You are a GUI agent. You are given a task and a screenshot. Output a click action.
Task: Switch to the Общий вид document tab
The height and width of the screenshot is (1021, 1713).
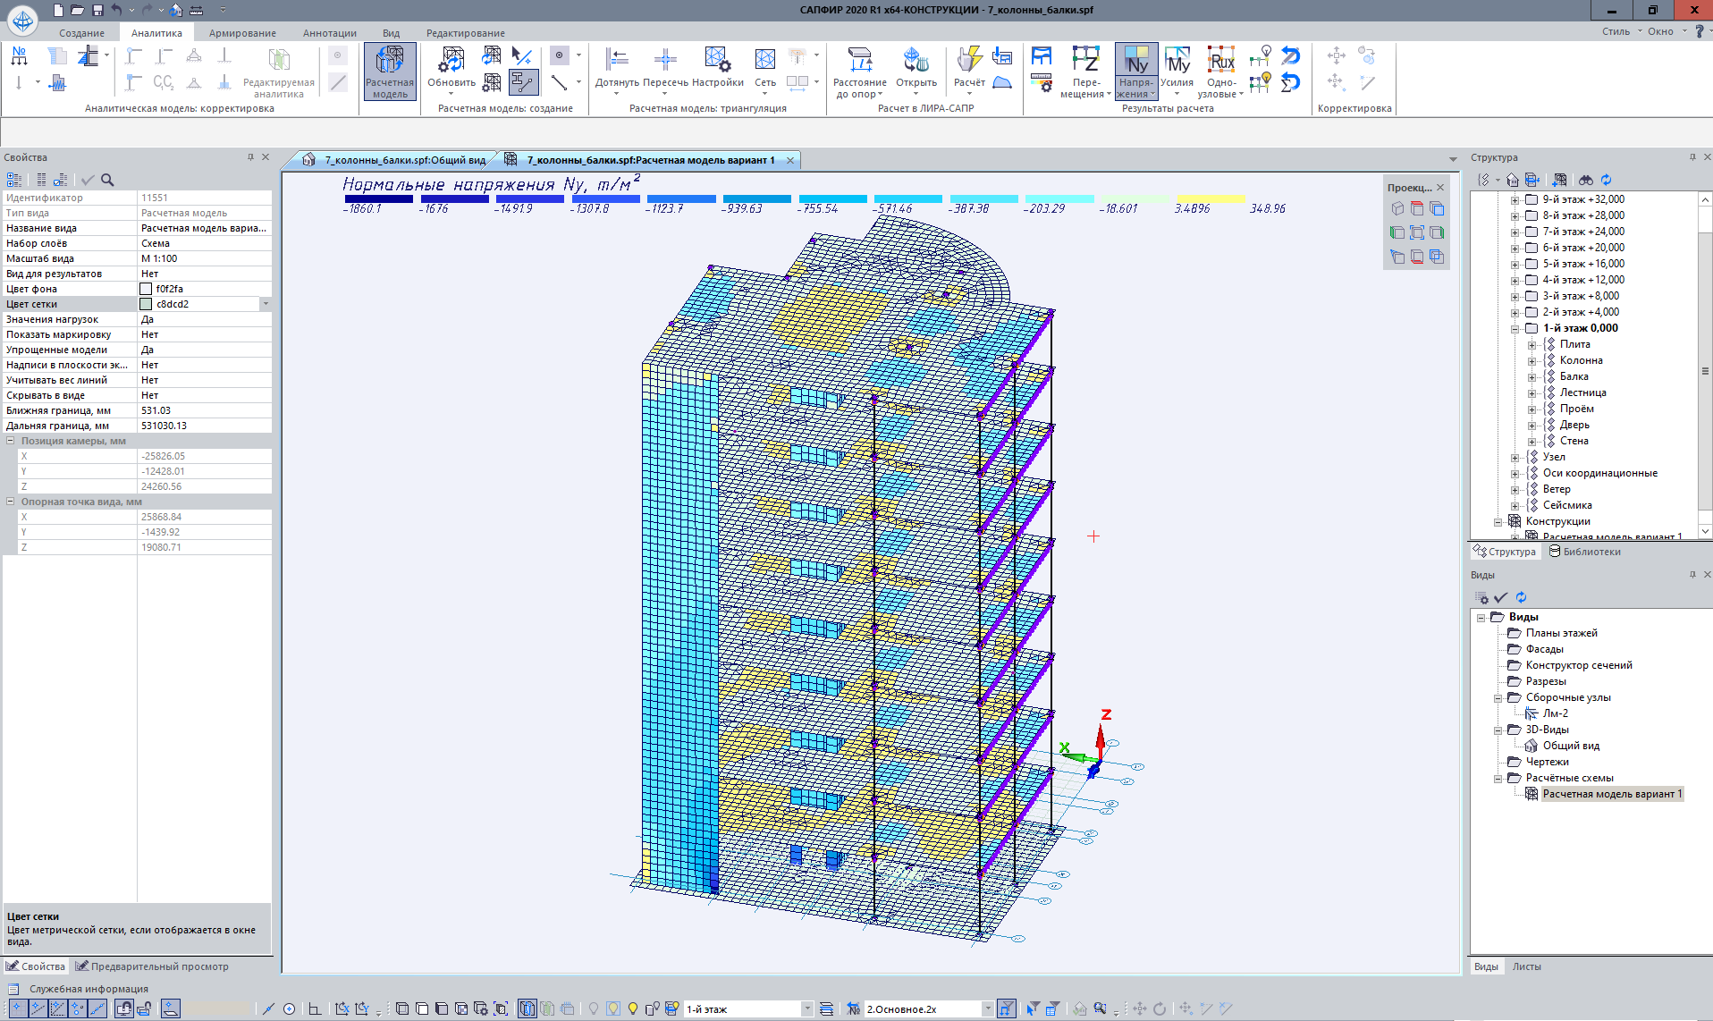[404, 160]
